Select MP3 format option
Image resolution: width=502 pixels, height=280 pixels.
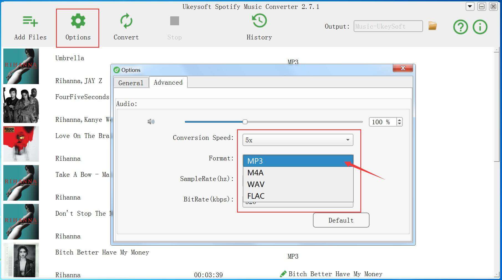[x=298, y=161]
